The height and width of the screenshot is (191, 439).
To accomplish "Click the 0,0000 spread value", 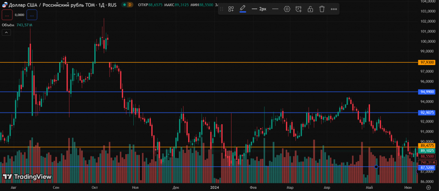I will tap(20, 15).
